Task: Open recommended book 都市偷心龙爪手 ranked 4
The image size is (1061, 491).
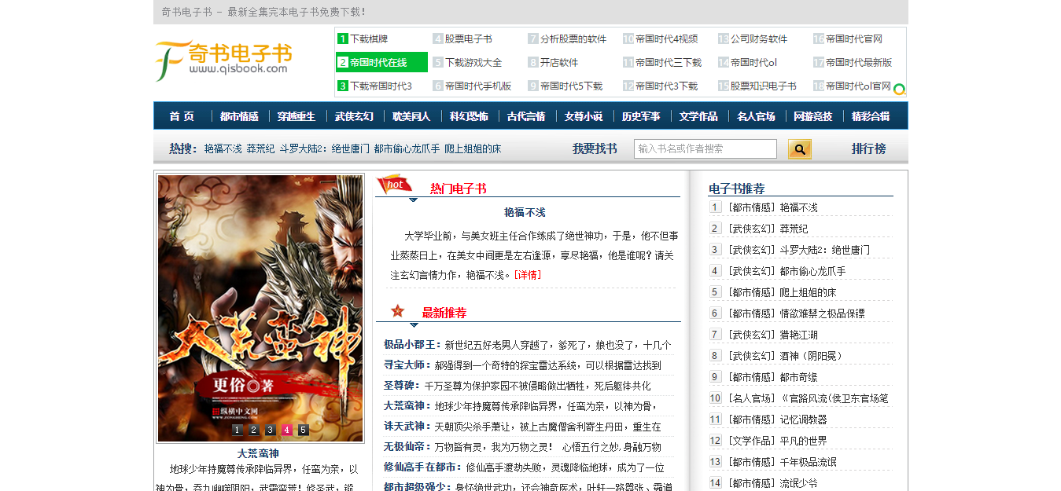Action: (812, 271)
